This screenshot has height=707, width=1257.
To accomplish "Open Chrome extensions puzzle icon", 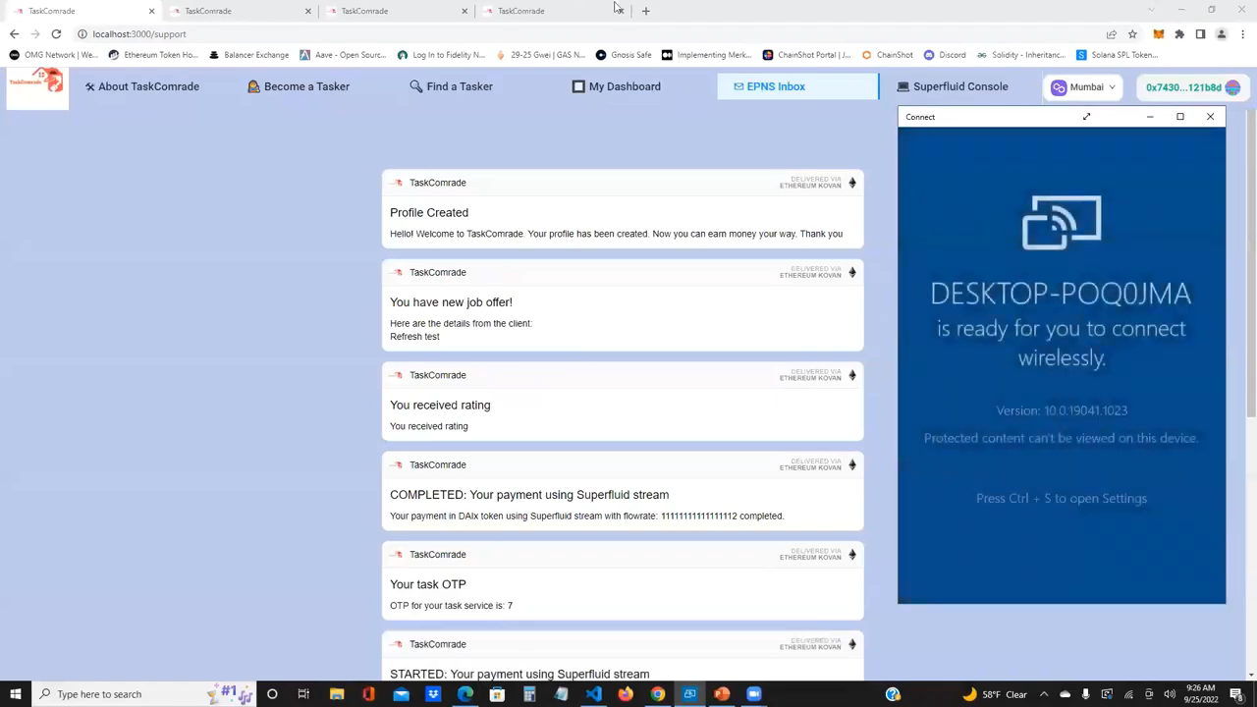I will tap(1179, 33).
